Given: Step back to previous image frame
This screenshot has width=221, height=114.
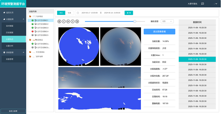Looking at the screenshot, I should (x=64, y=21).
